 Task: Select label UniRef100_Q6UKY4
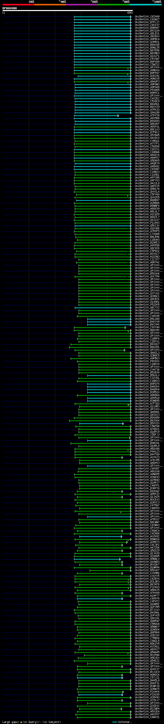[x=147, y=155]
